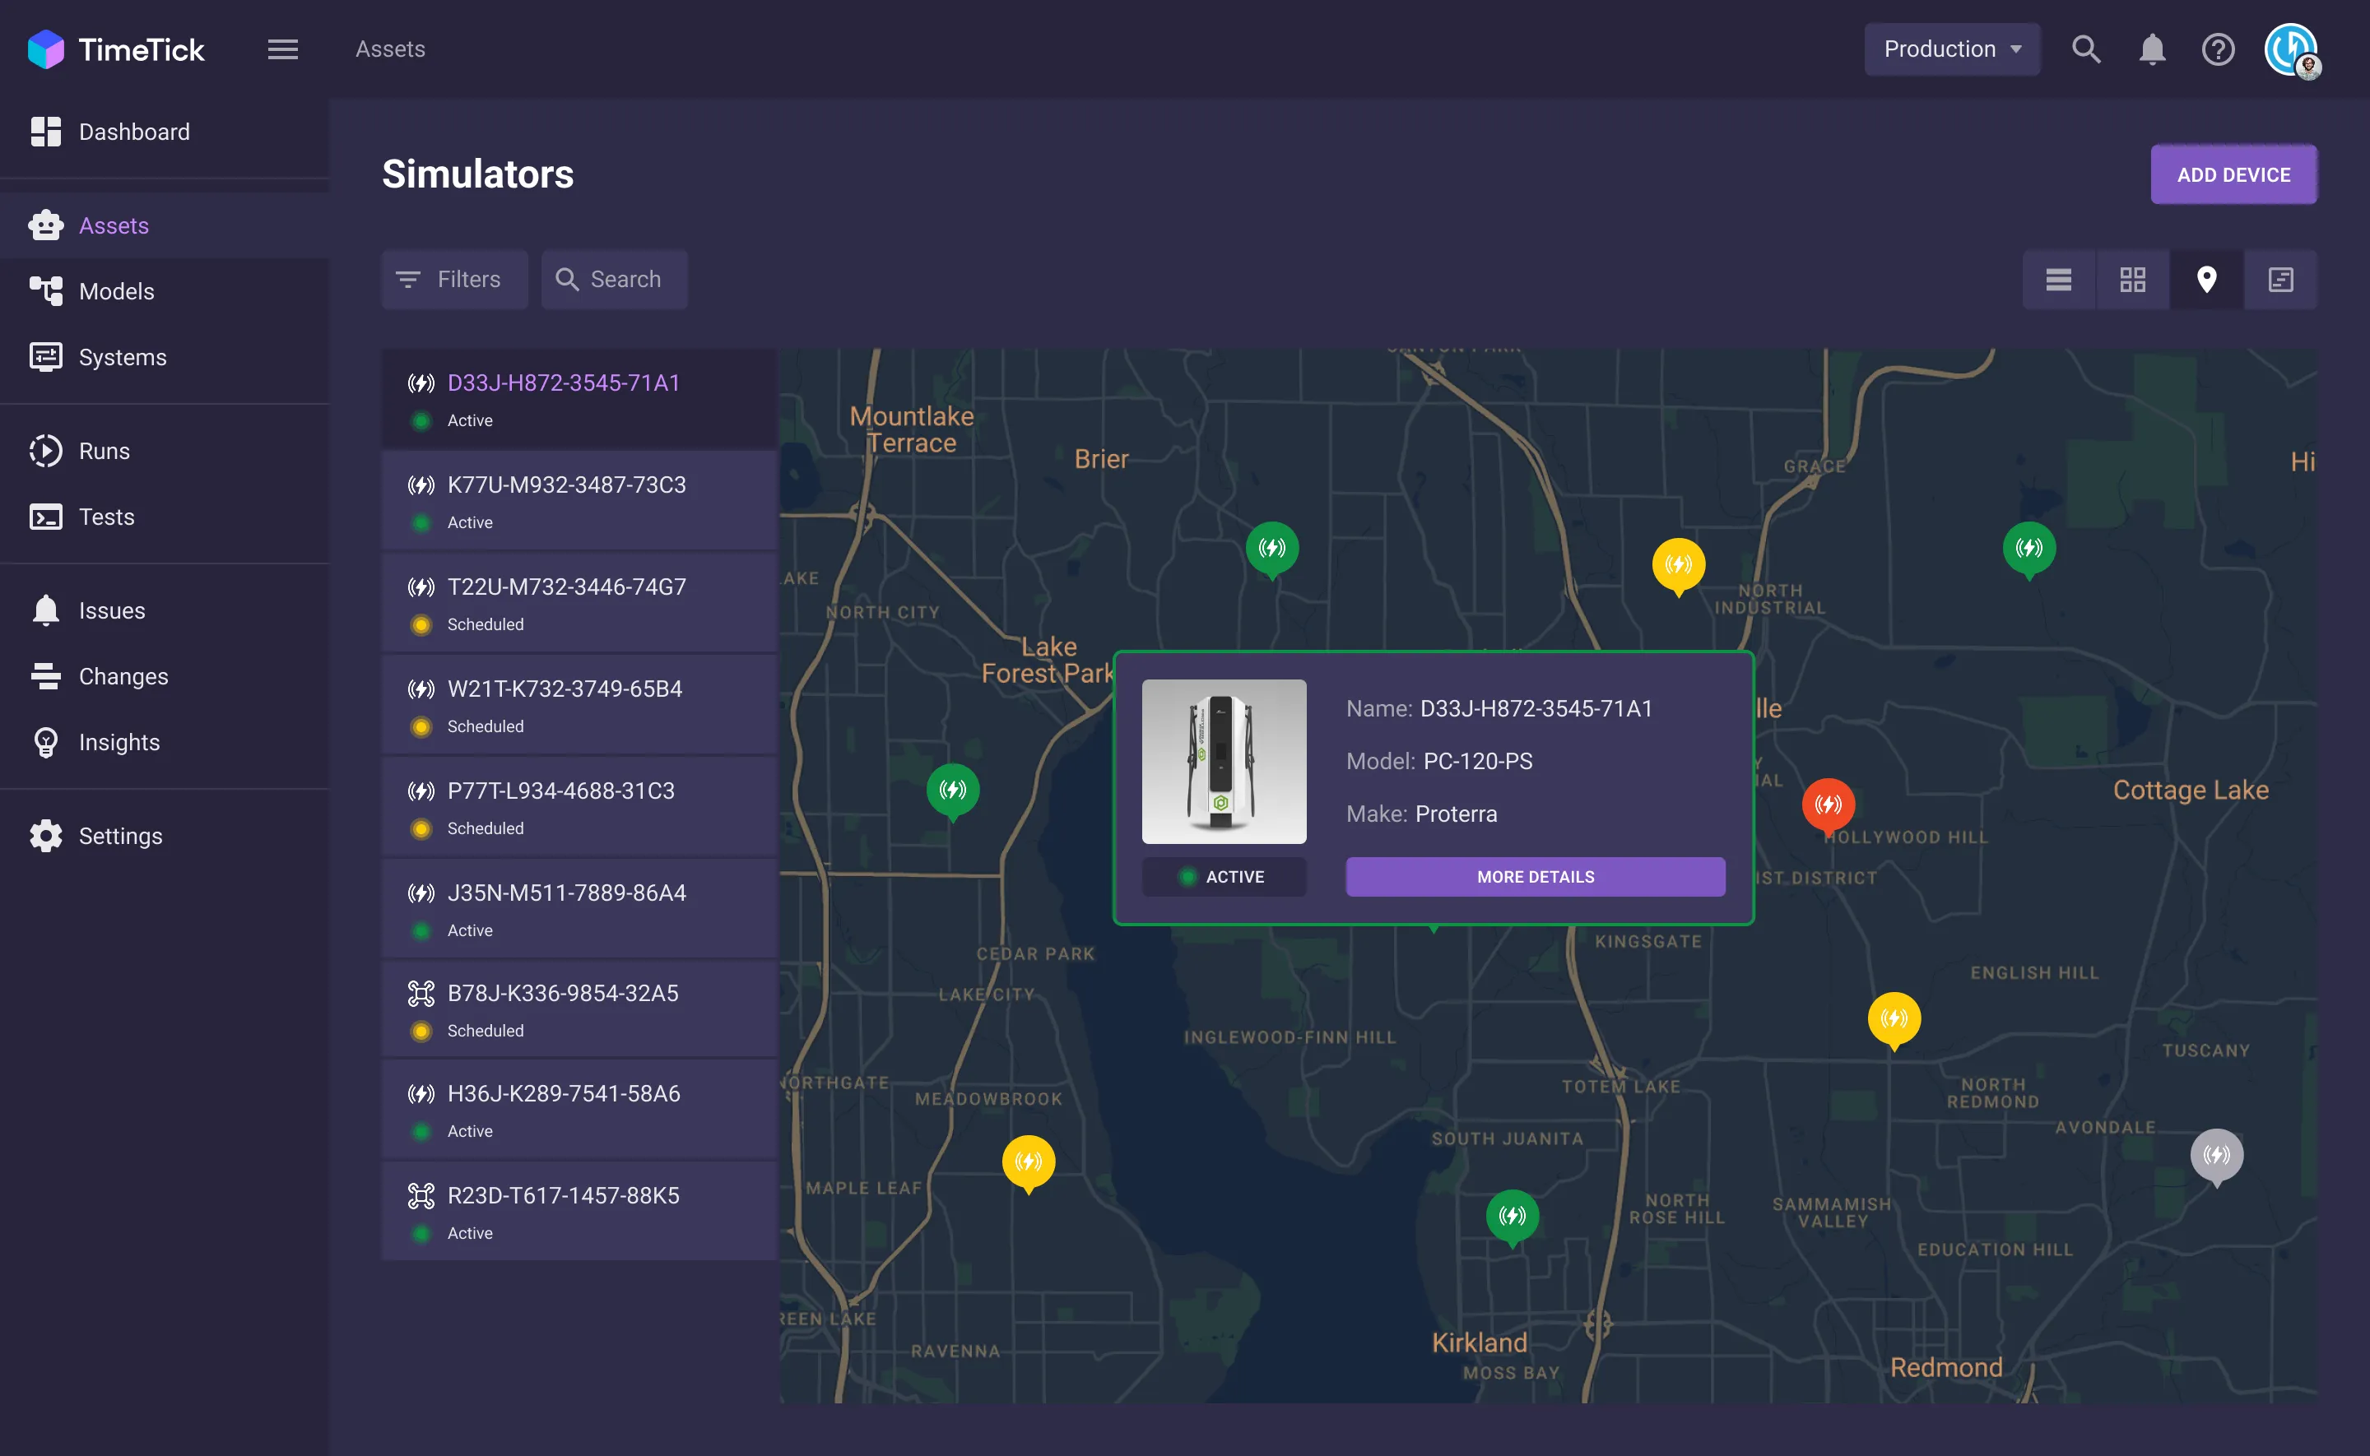The image size is (2370, 1456).
Task: Open the help question-mark icon
Action: pyautogui.click(x=2218, y=49)
